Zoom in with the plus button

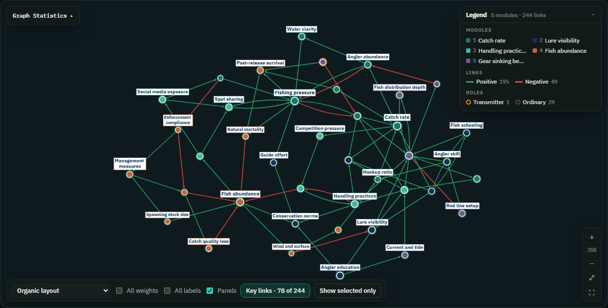[x=592, y=238]
